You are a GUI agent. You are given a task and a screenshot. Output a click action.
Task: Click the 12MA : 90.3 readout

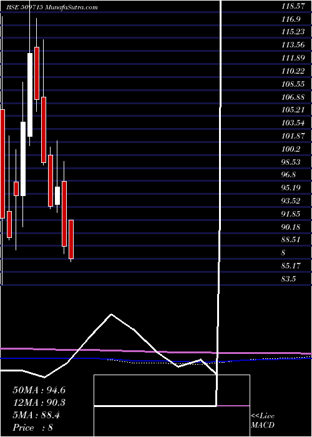39,403
